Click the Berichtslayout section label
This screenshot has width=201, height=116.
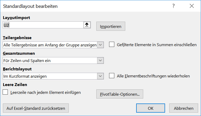pyautogui.click(x=17, y=69)
